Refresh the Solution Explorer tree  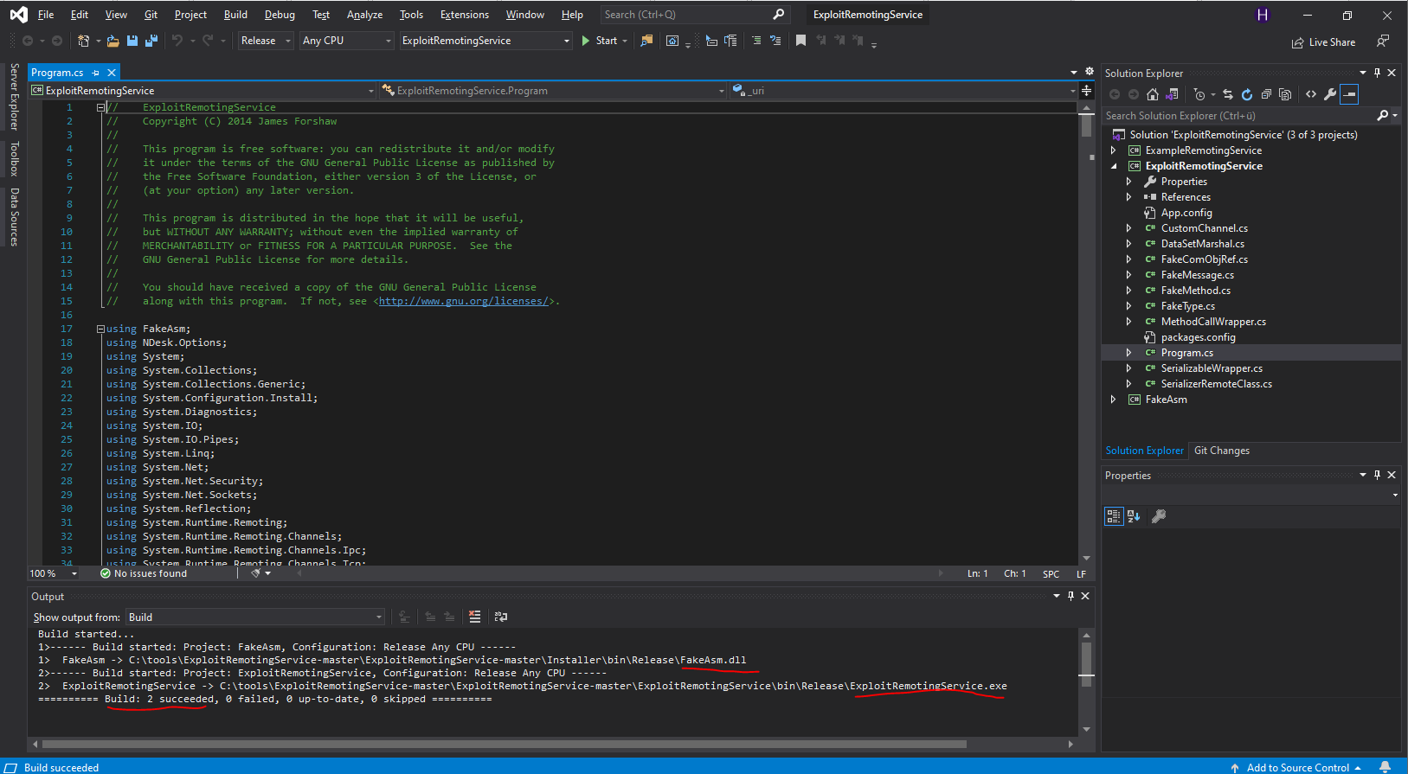[x=1246, y=94]
